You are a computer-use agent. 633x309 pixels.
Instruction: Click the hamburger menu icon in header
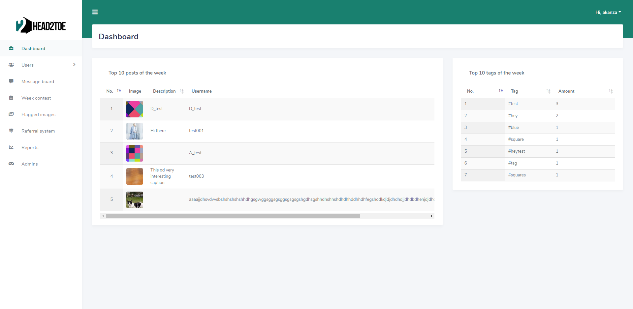pos(95,12)
